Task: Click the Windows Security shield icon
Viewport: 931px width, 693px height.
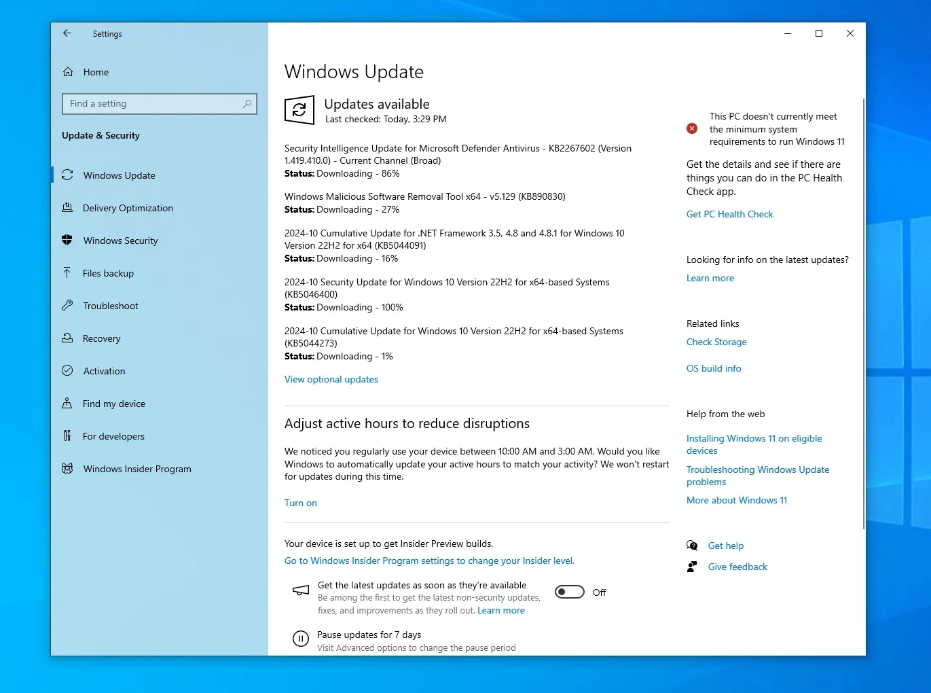Action: point(67,240)
